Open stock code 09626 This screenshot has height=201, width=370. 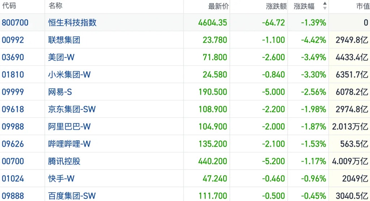point(13,144)
